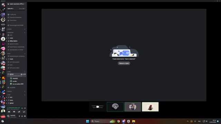
Task: Open the taskbar clock and date
Action: pos(213,121)
